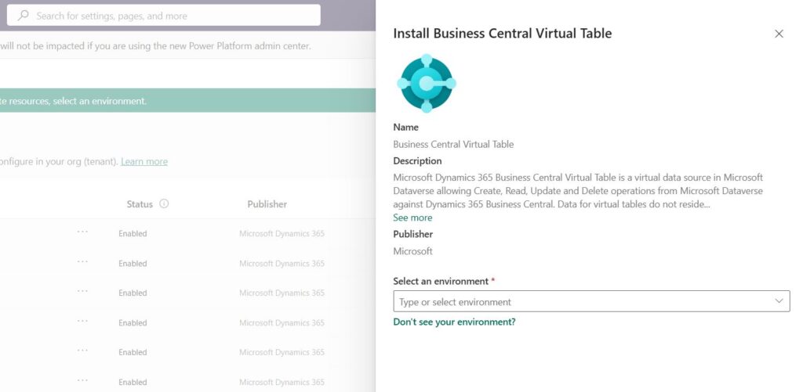Open more options ellipsis for second row
The height and width of the screenshot is (392, 803).
82,263
